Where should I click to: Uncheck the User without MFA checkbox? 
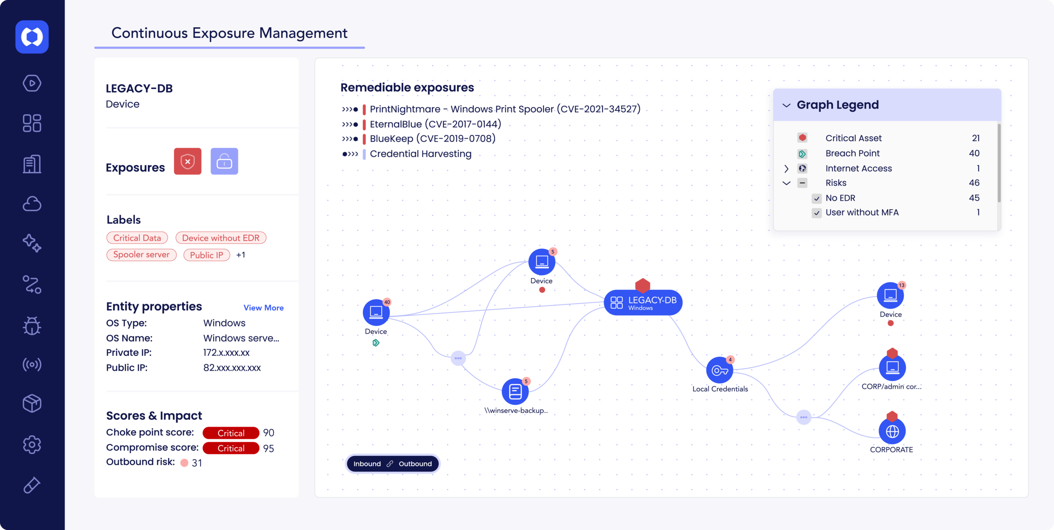click(x=816, y=213)
